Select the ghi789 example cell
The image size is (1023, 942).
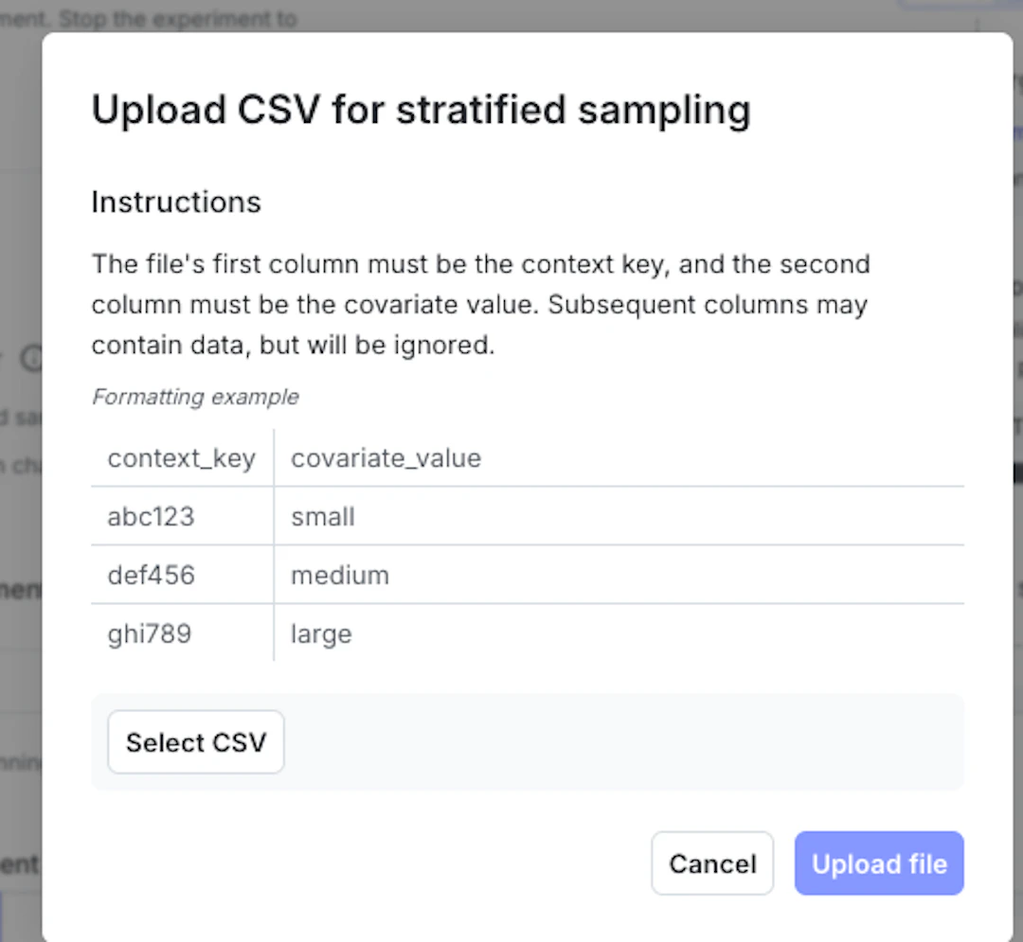(x=150, y=633)
